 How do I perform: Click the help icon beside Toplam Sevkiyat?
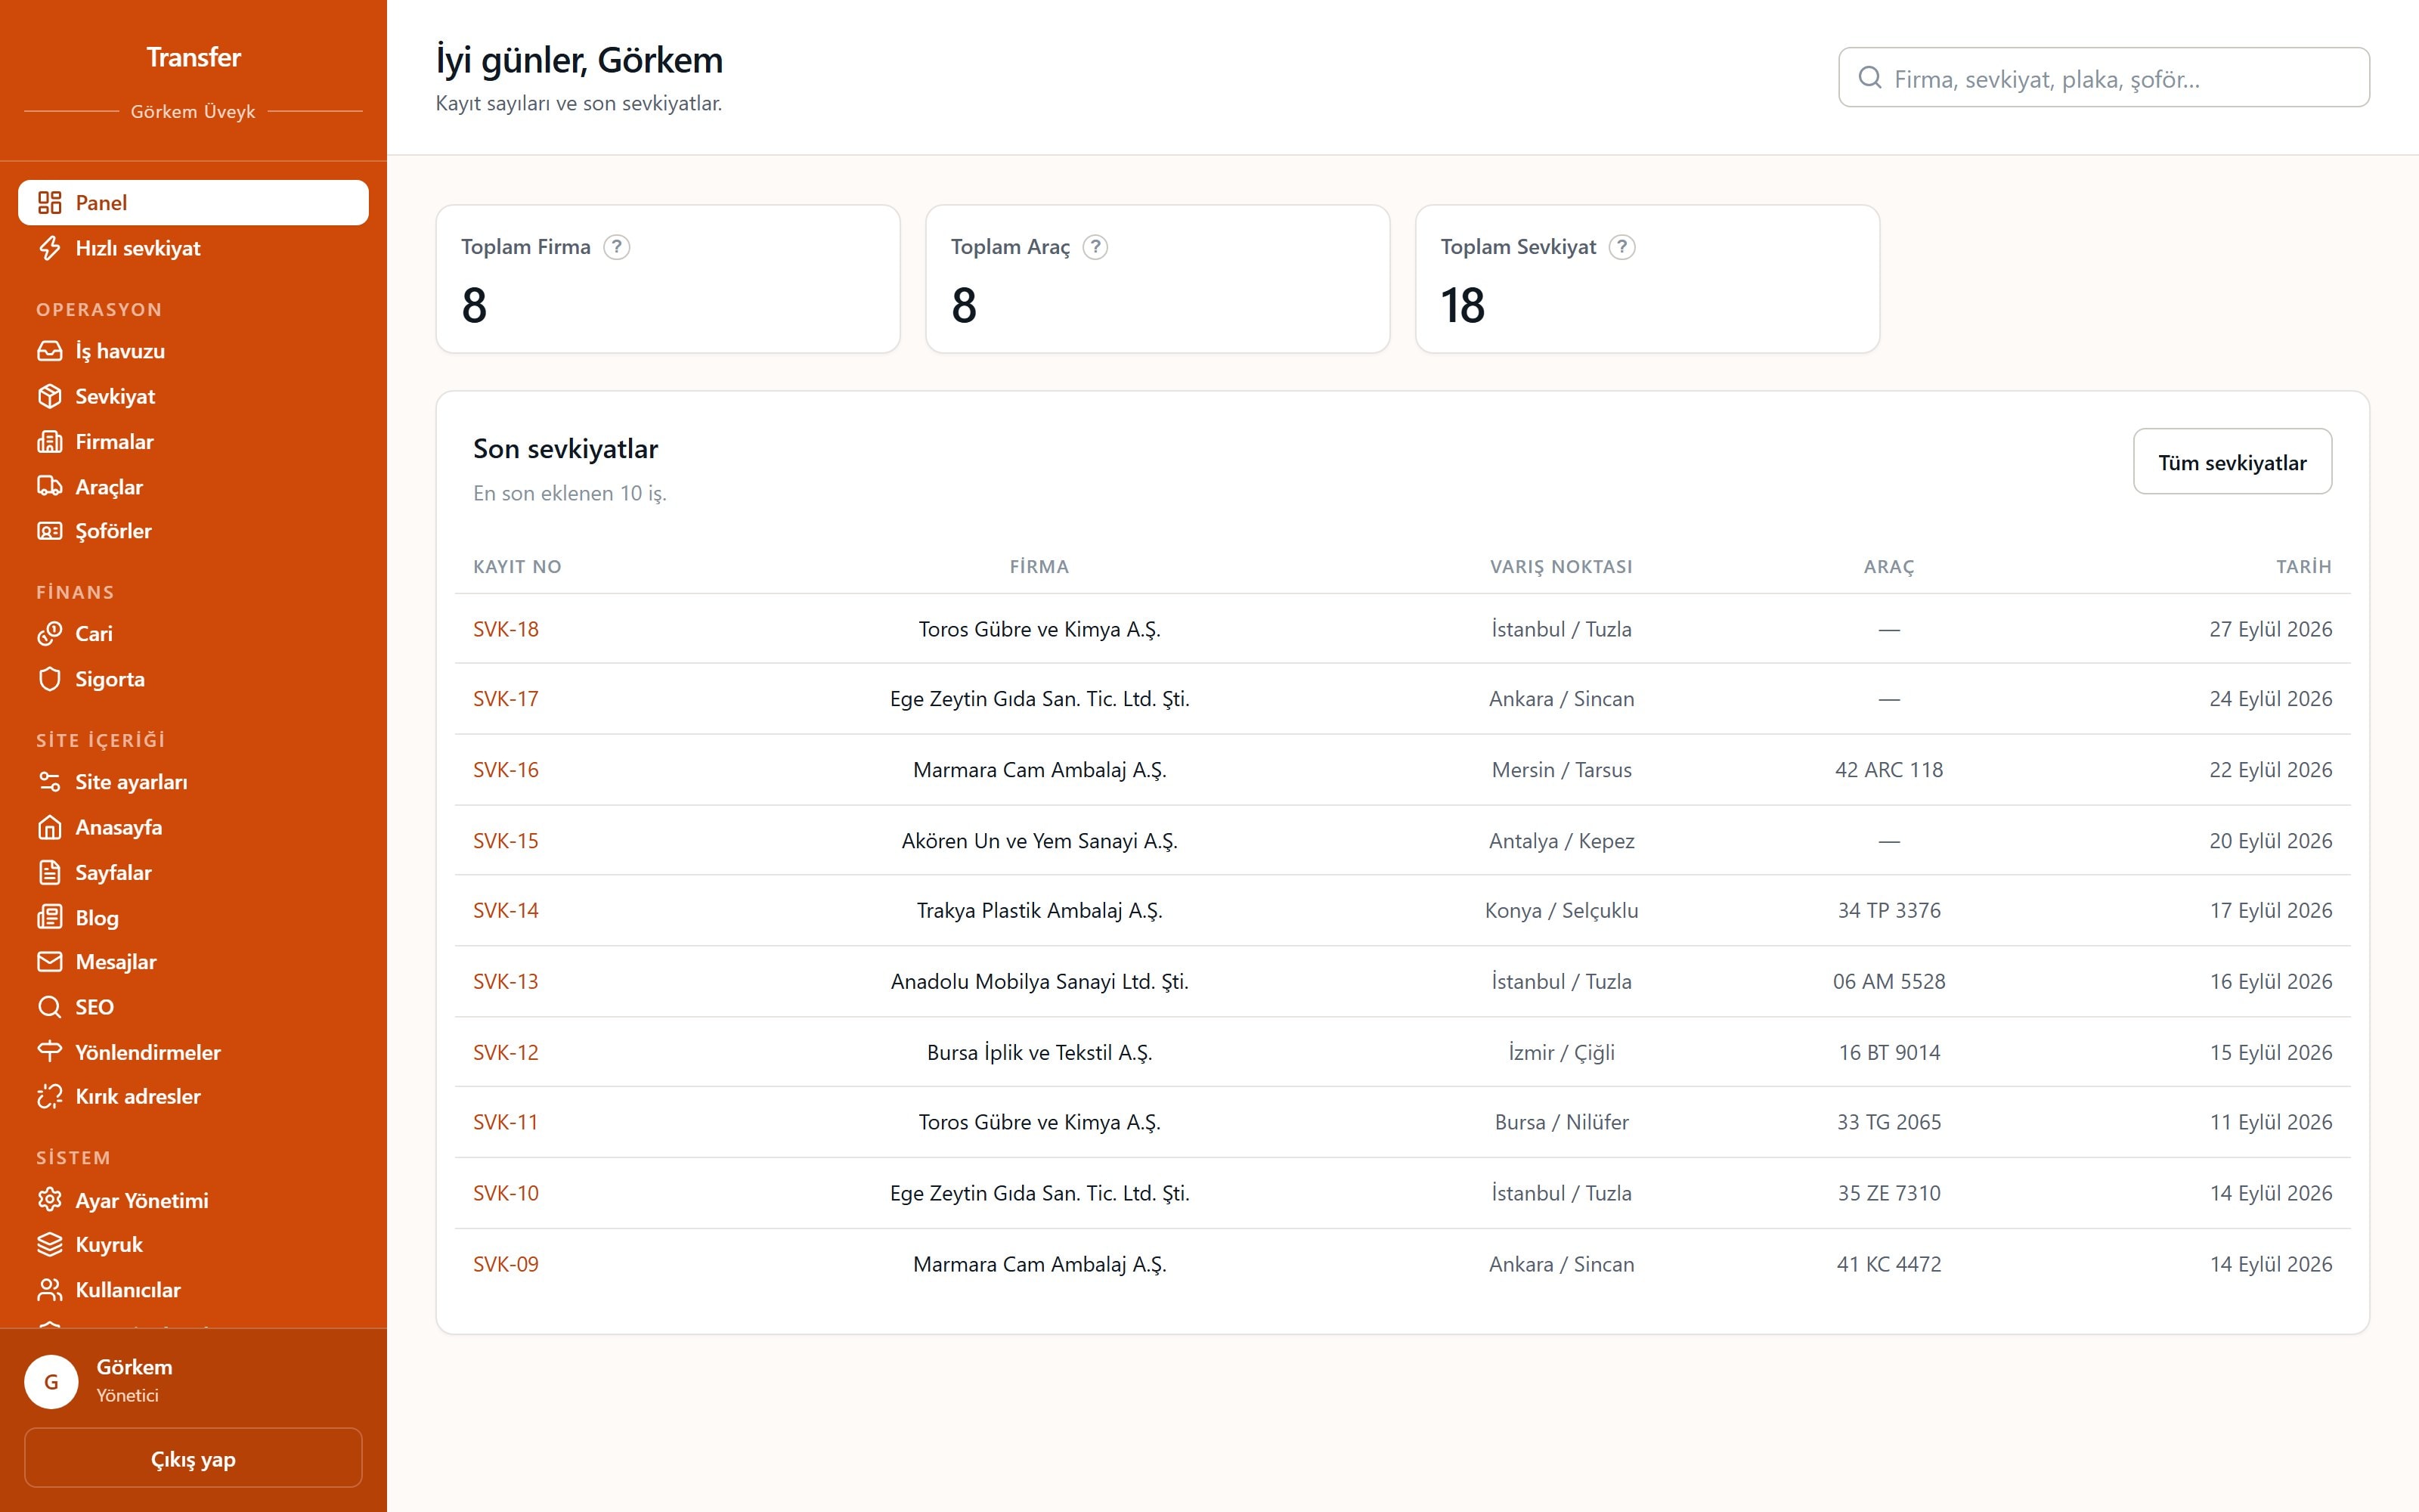point(1622,247)
